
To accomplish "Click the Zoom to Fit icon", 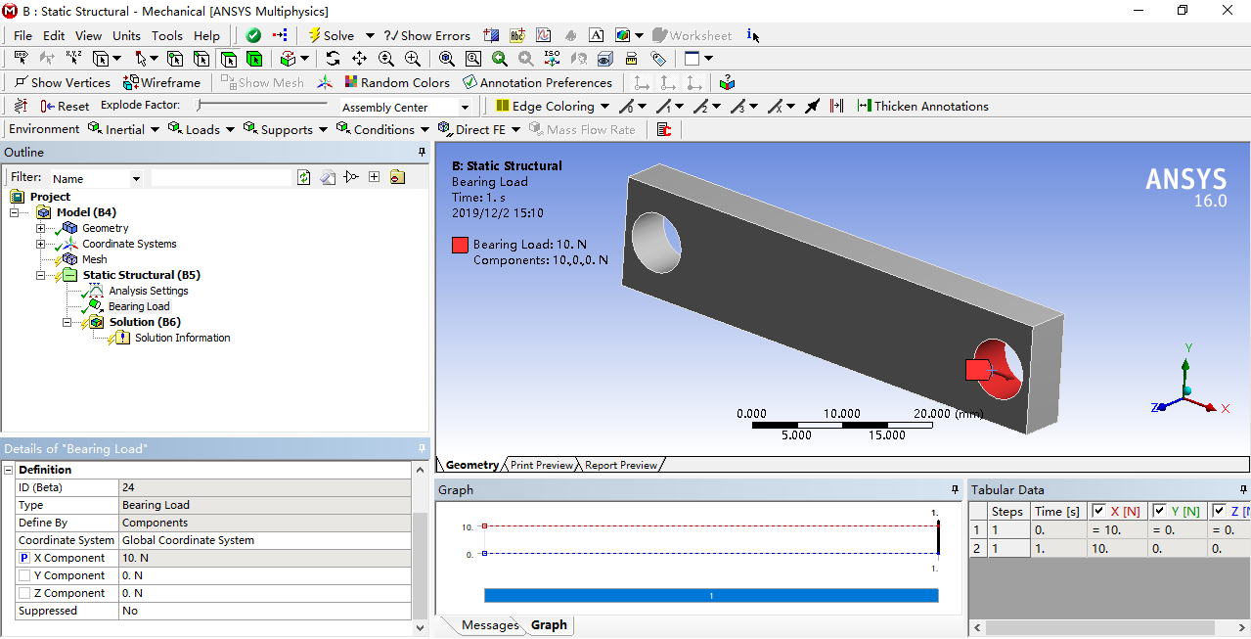I will 446,59.
